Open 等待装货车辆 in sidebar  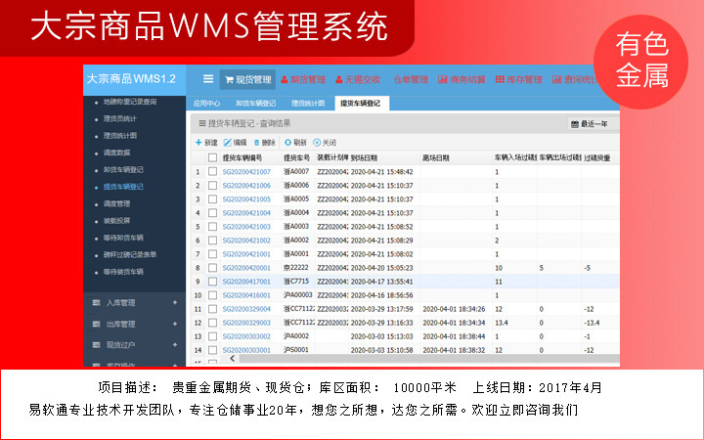[x=123, y=272]
